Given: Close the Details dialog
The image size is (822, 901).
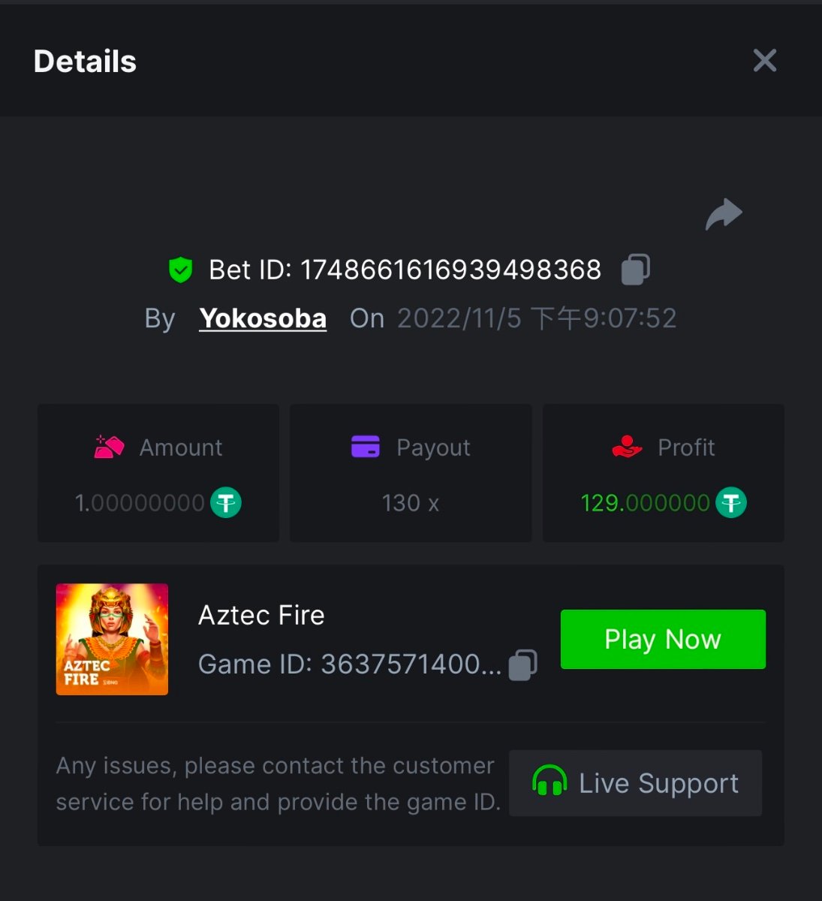Looking at the screenshot, I should 764,61.
